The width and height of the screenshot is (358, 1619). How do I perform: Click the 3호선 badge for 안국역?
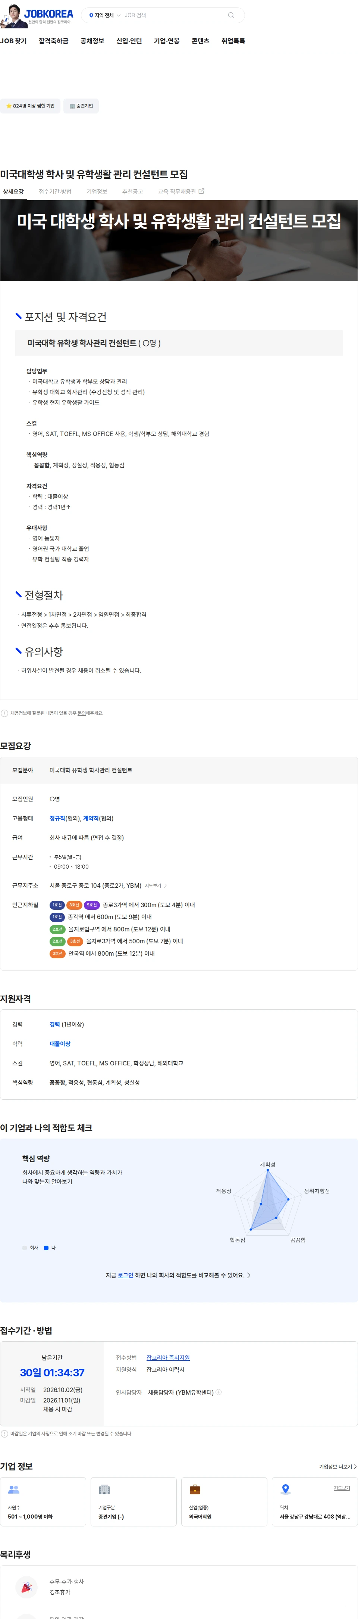(x=57, y=953)
